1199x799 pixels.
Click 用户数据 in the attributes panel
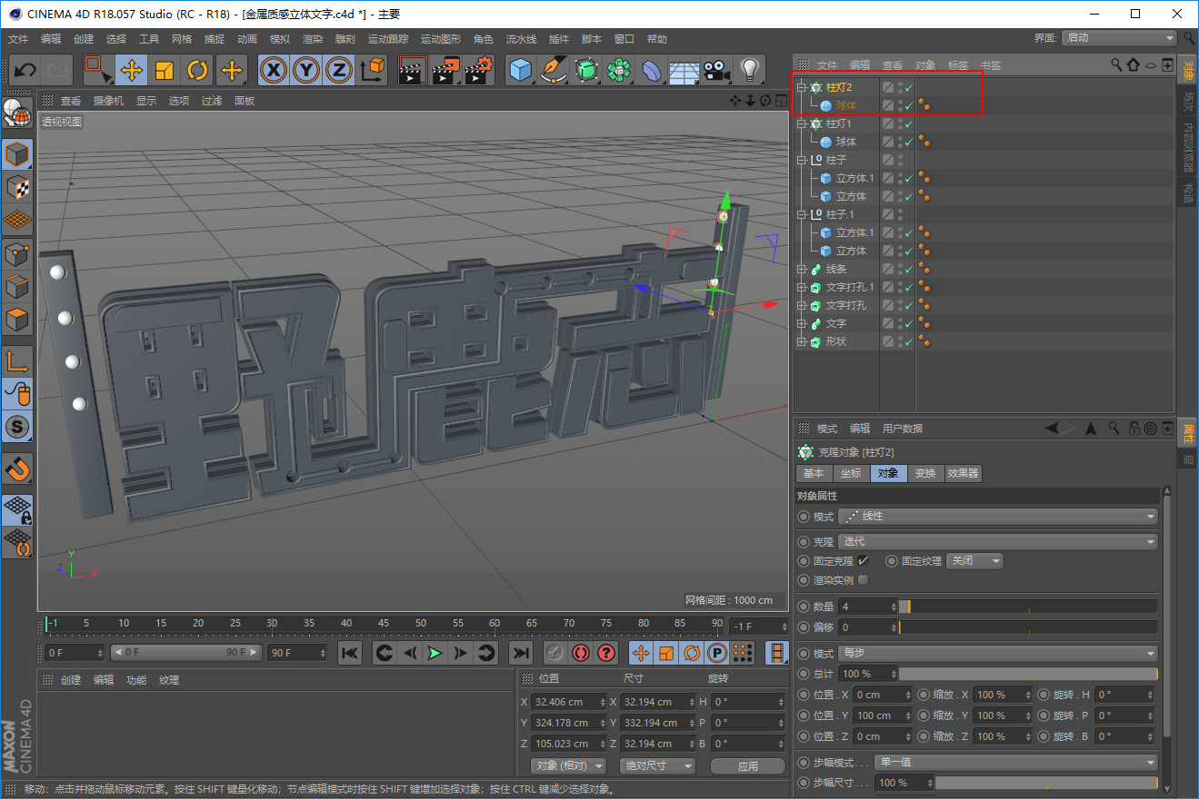[903, 429]
